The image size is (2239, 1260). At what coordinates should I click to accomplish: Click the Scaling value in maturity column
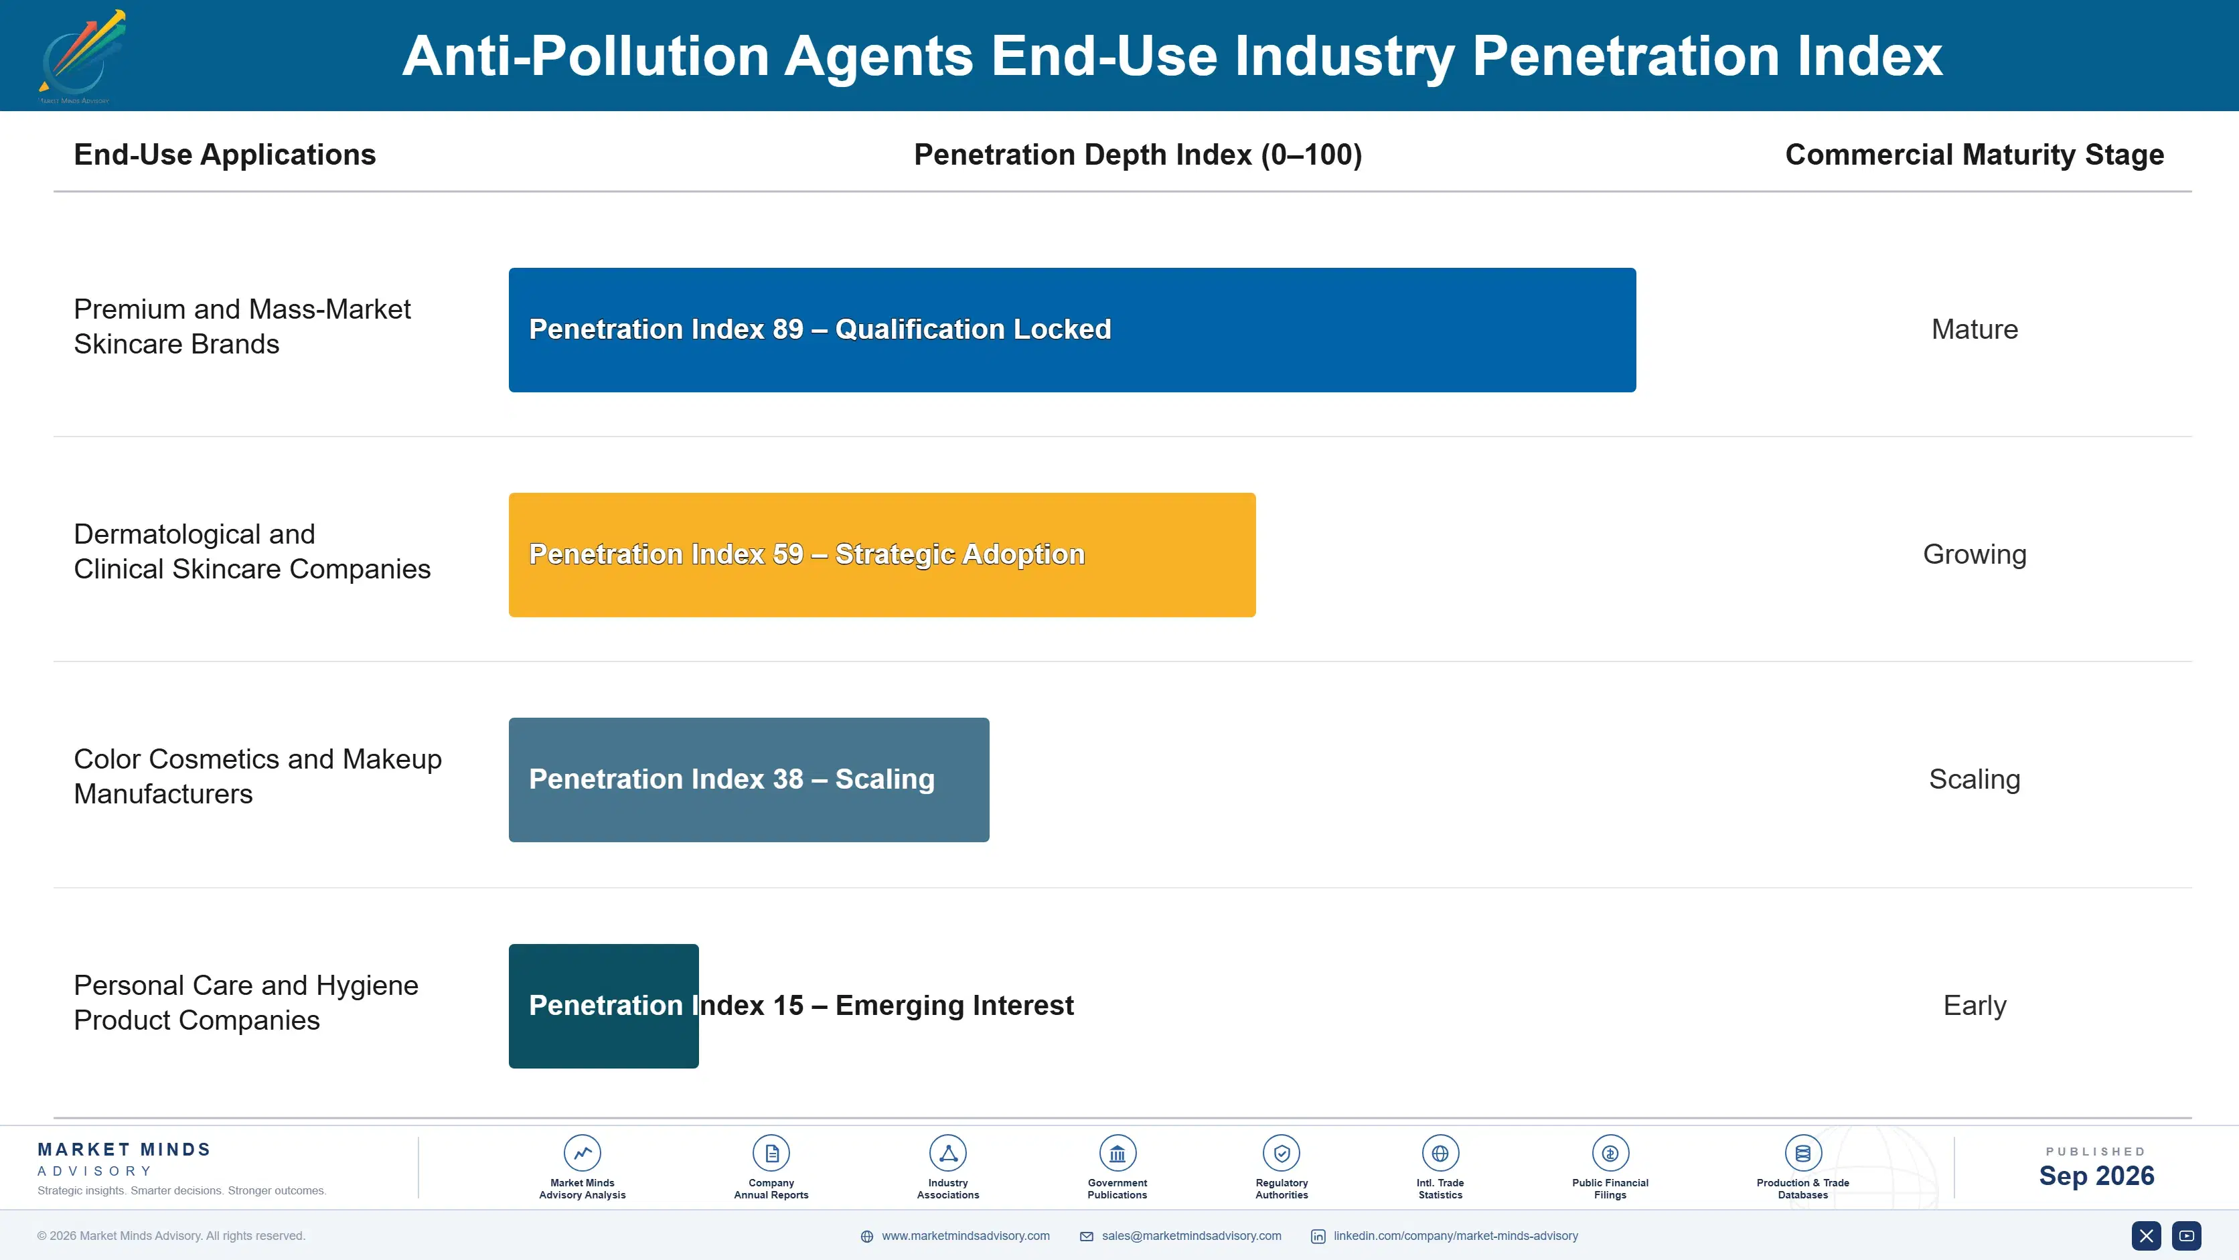point(1974,779)
